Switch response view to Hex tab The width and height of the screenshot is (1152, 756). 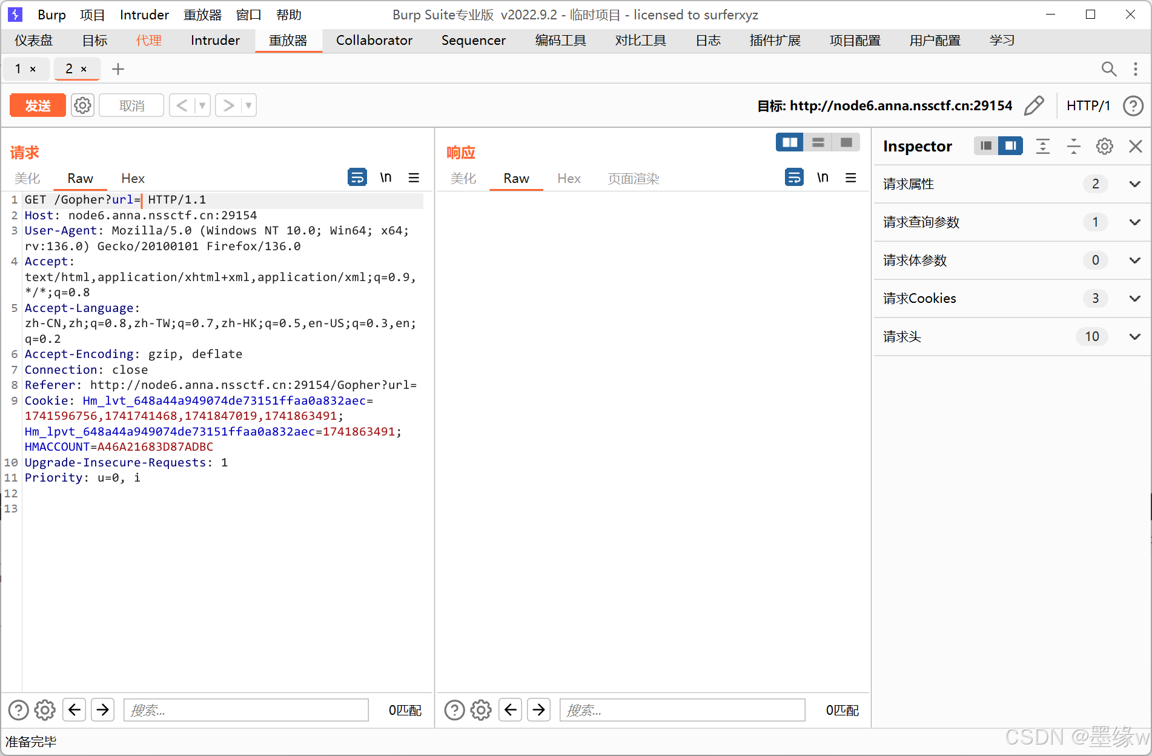[569, 178]
